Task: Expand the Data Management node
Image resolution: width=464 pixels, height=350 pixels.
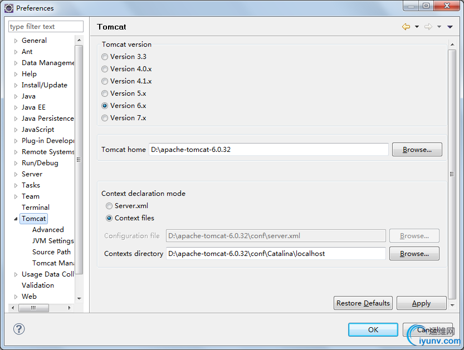Action: pos(16,63)
